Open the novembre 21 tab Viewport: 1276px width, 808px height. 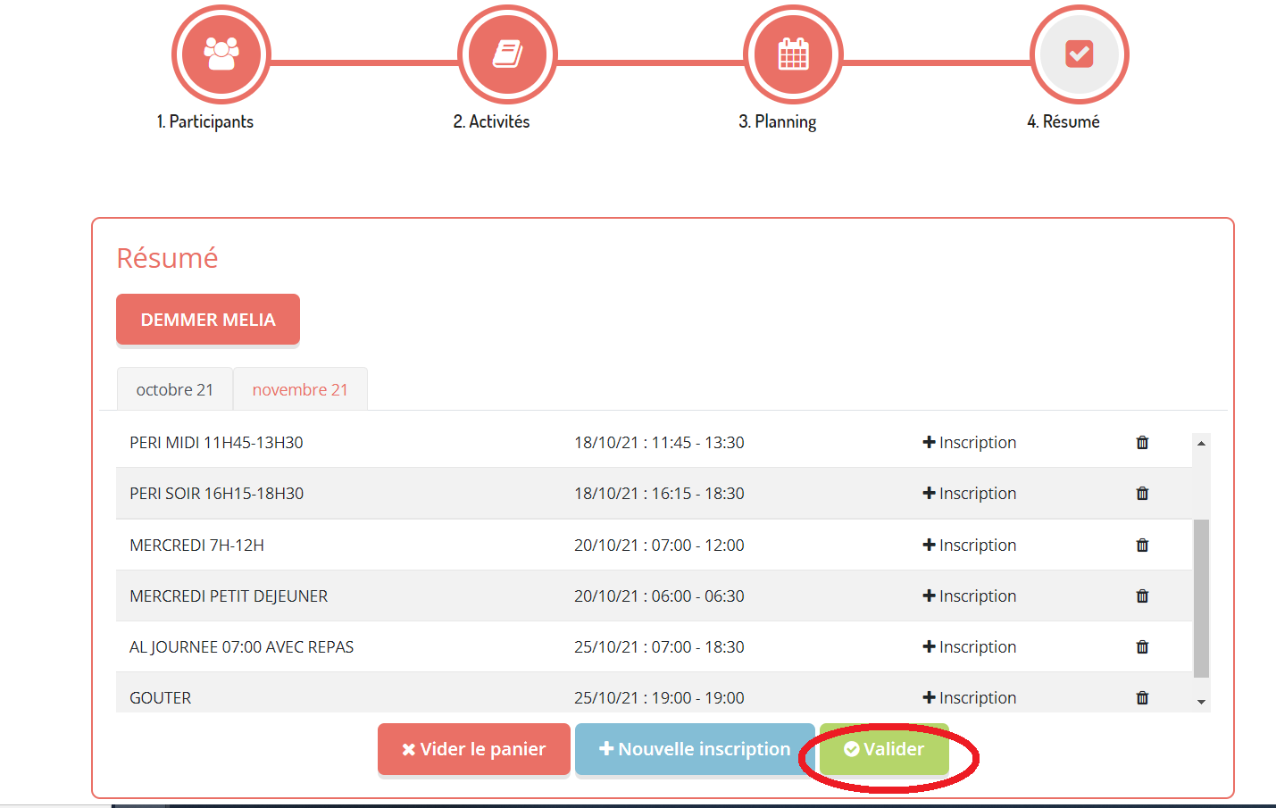300,390
